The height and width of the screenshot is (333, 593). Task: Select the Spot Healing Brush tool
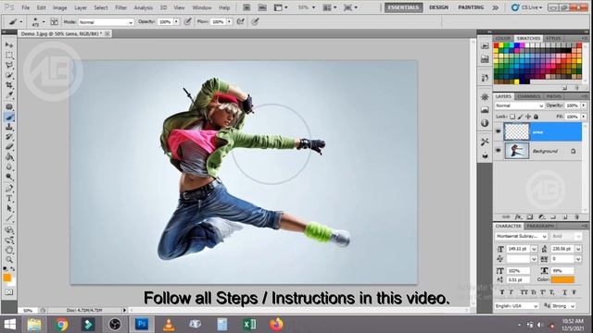[x=9, y=107]
